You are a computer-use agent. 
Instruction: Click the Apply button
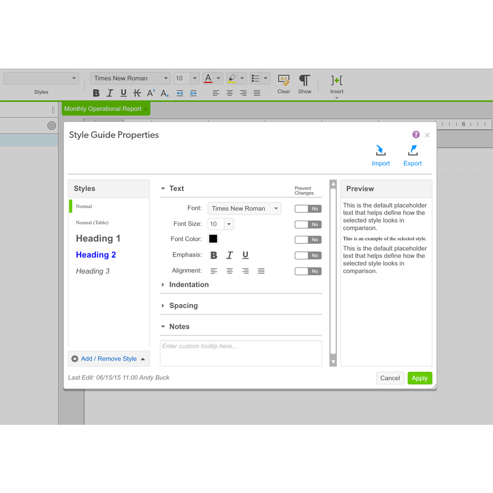point(420,378)
